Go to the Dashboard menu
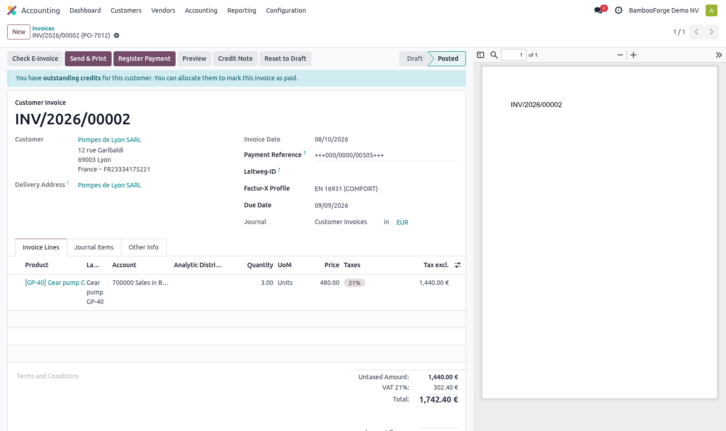The width and height of the screenshot is (726, 431). (x=85, y=10)
